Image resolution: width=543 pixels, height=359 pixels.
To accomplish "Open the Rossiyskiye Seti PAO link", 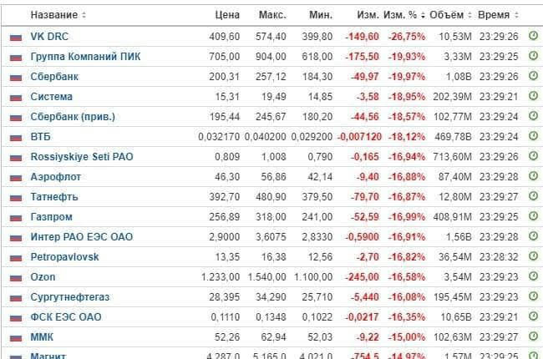I will (x=81, y=157).
